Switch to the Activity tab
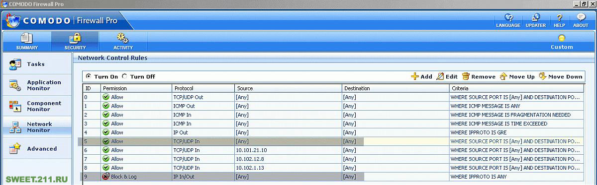 tap(123, 41)
